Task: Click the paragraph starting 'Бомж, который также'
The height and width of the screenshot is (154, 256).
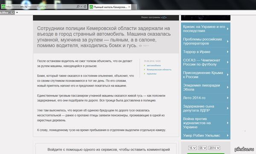Action: click(x=86, y=81)
